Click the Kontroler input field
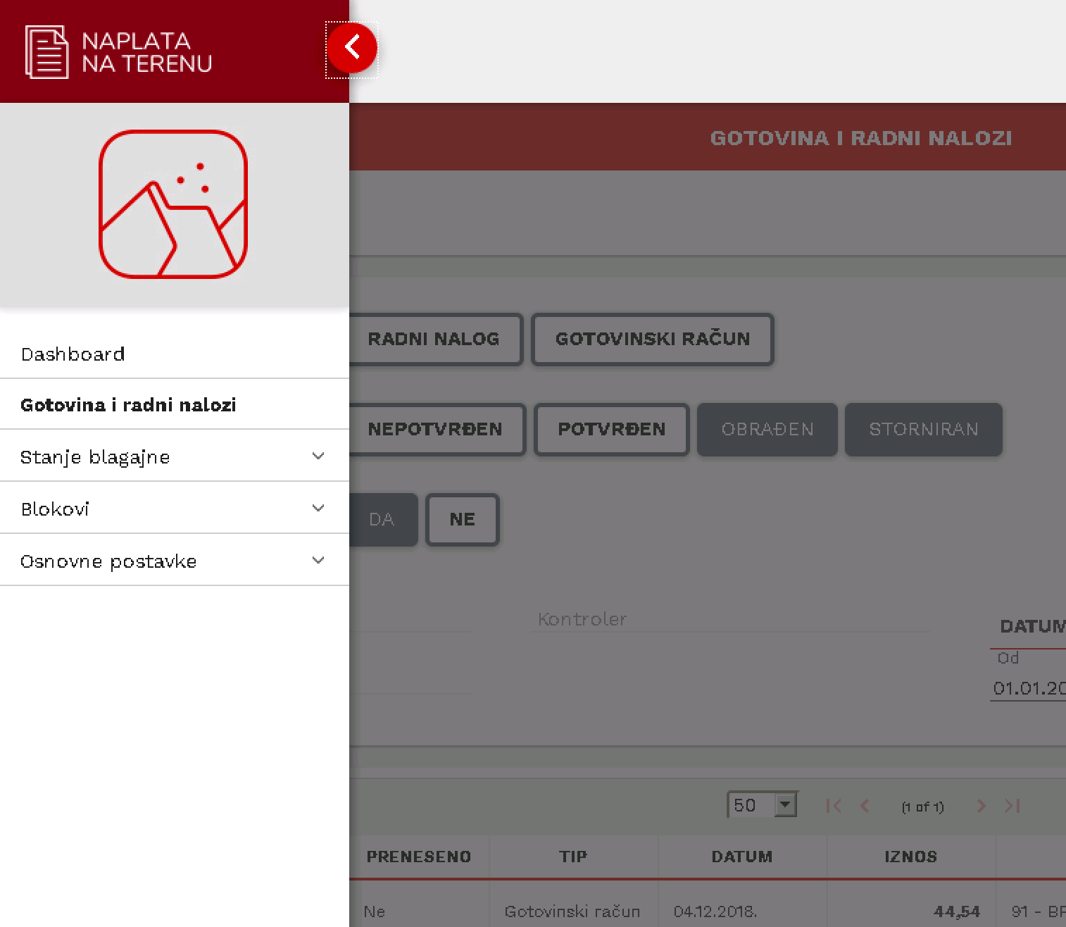1066x927 pixels. click(x=729, y=619)
